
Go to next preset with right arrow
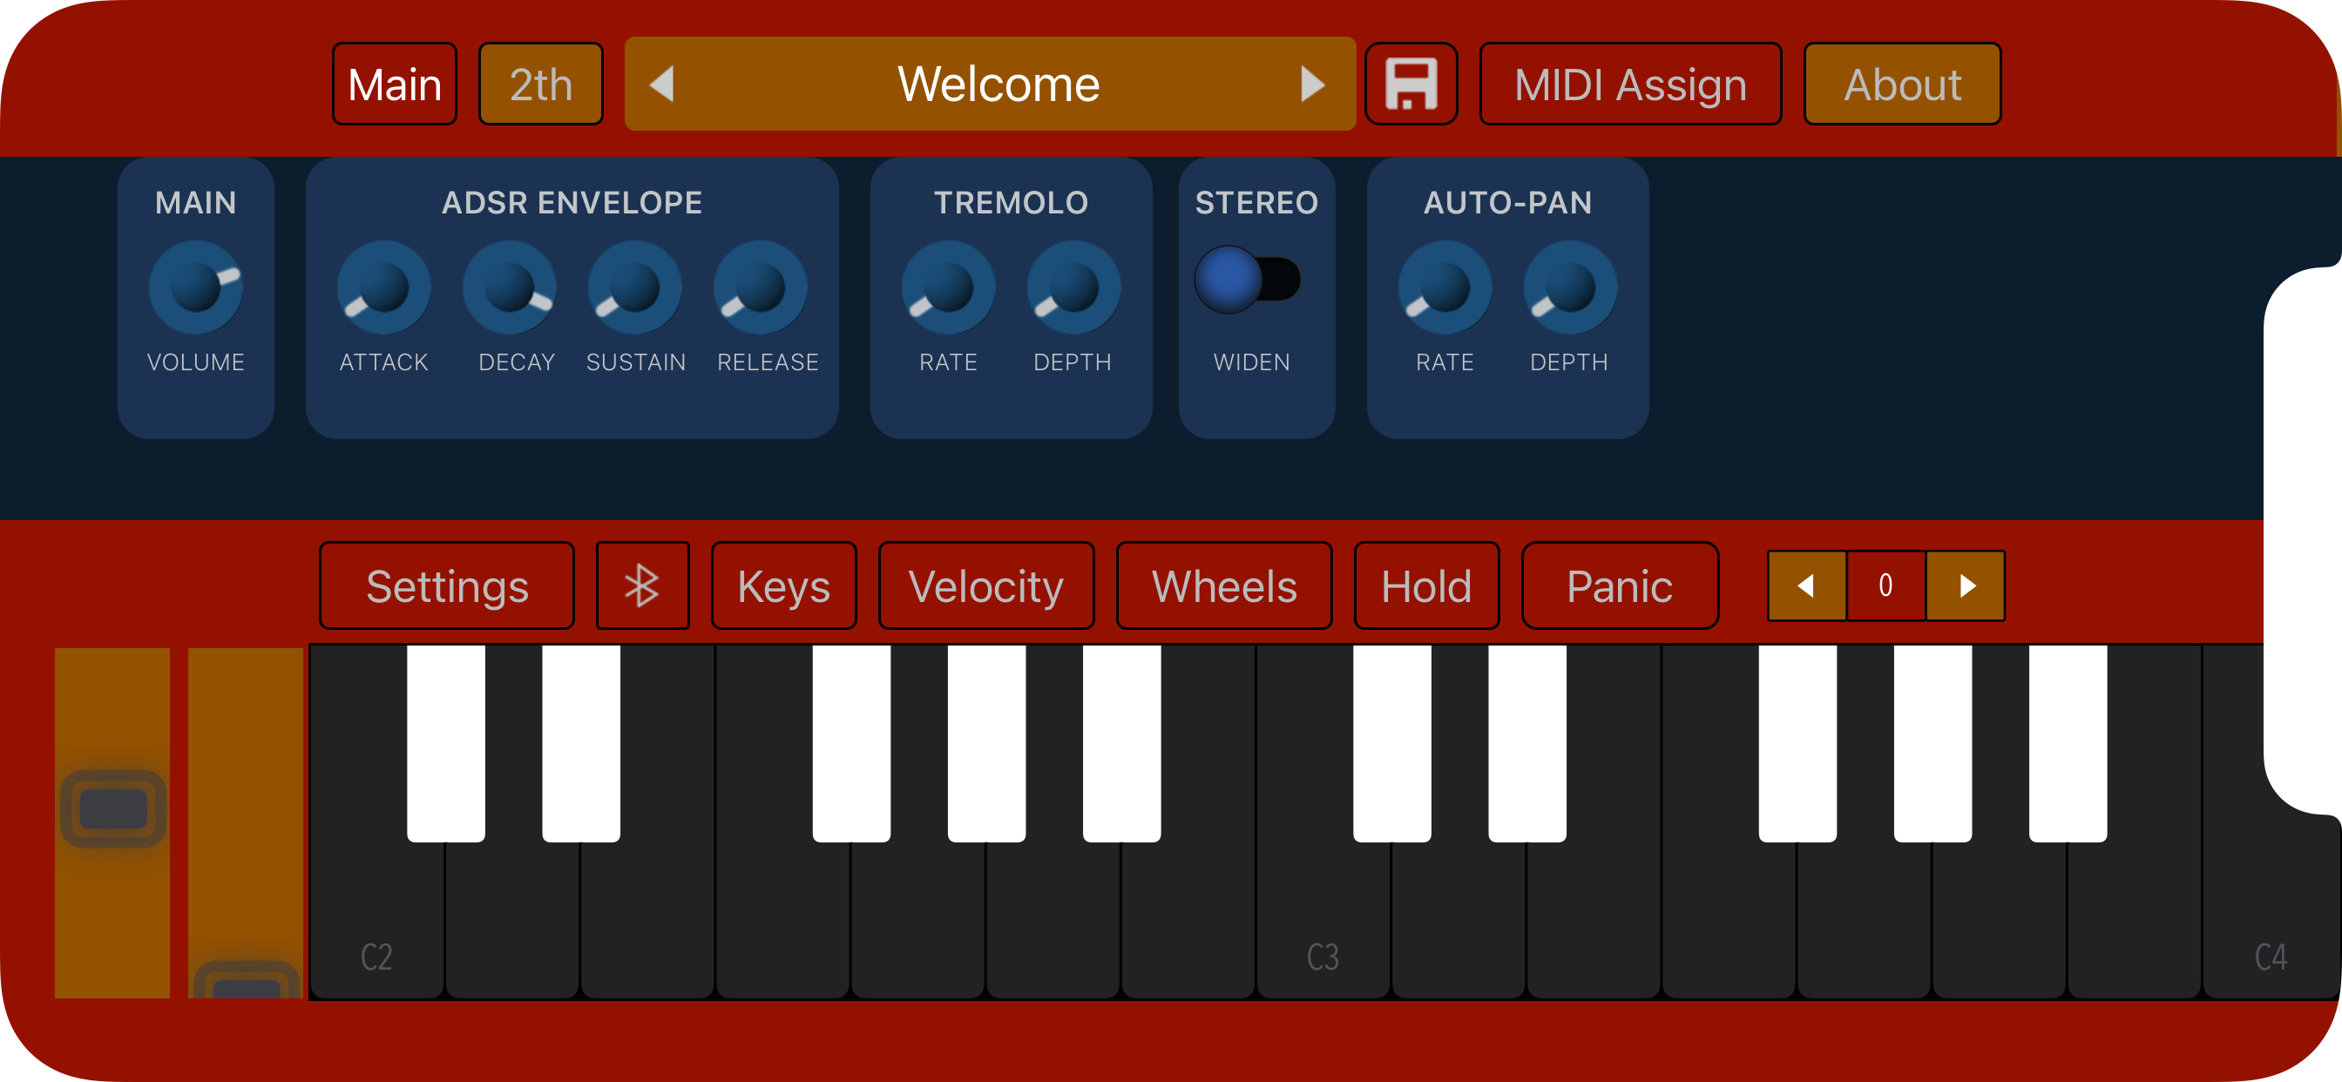tap(1311, 84)
